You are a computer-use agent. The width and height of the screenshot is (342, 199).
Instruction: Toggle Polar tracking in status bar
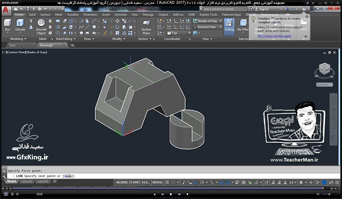pos(202,182)
